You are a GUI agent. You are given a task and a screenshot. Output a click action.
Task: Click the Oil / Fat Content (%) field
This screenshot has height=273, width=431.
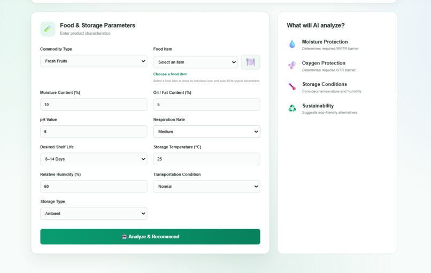(x=207, y=105)
